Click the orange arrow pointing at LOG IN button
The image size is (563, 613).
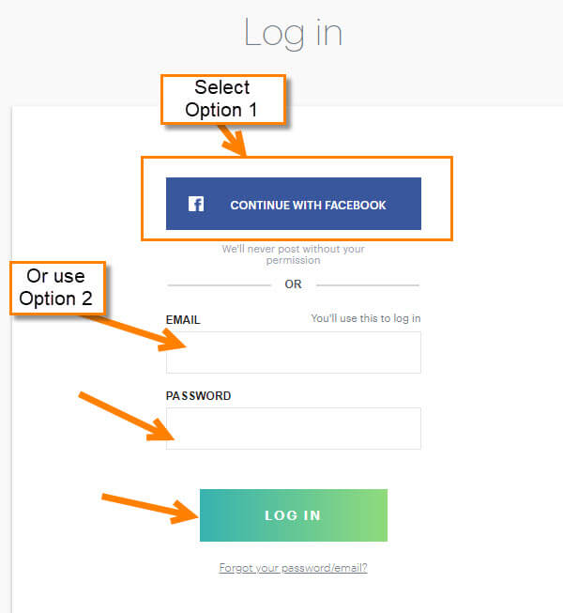coord(150,508)
